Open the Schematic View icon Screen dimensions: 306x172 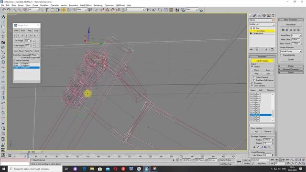click(x=171, y=10)
